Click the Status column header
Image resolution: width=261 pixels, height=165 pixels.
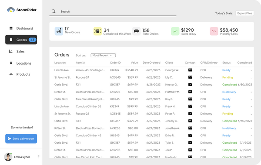pyautogui.click(x=226, y=63)
